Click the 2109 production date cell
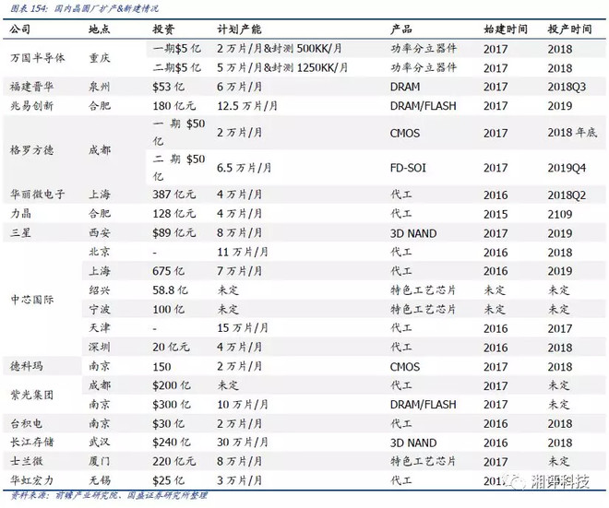609x508 pixels. pyautogui.click(x=560, y=214)
